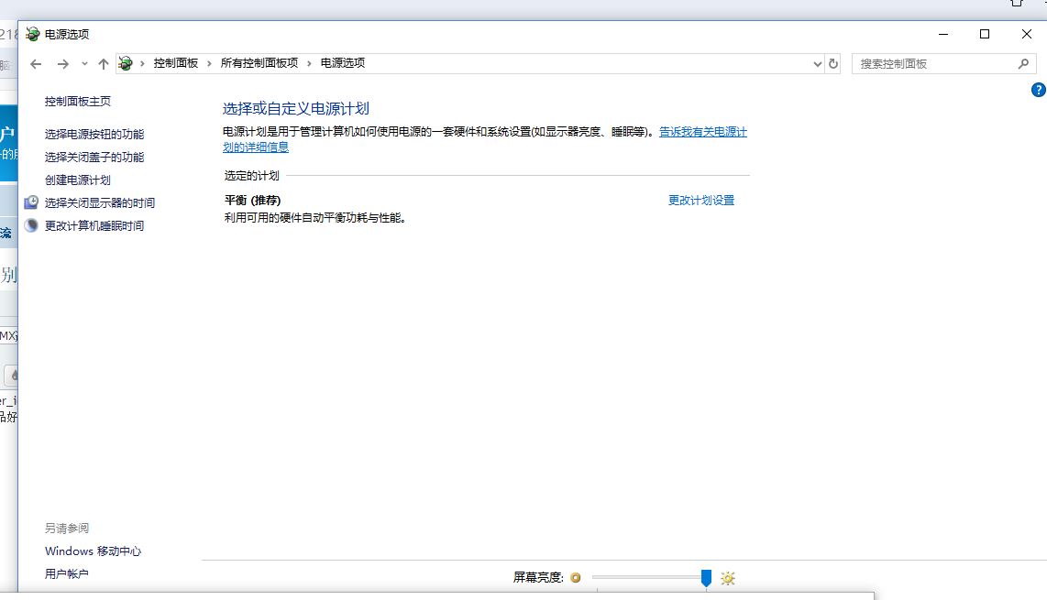The image size is (1047, 600).
Task: Expand the chevron after 控制面板 breadcrumb
Action: tap(209, 63)
